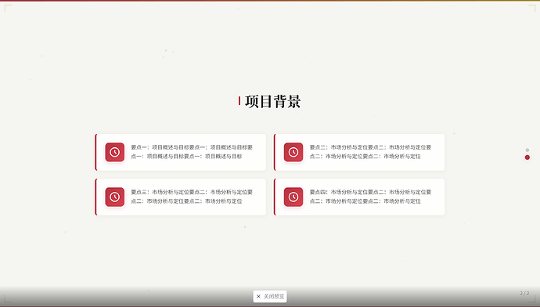
Task: Go to slide one via grey dot
Action: [527, 150]
